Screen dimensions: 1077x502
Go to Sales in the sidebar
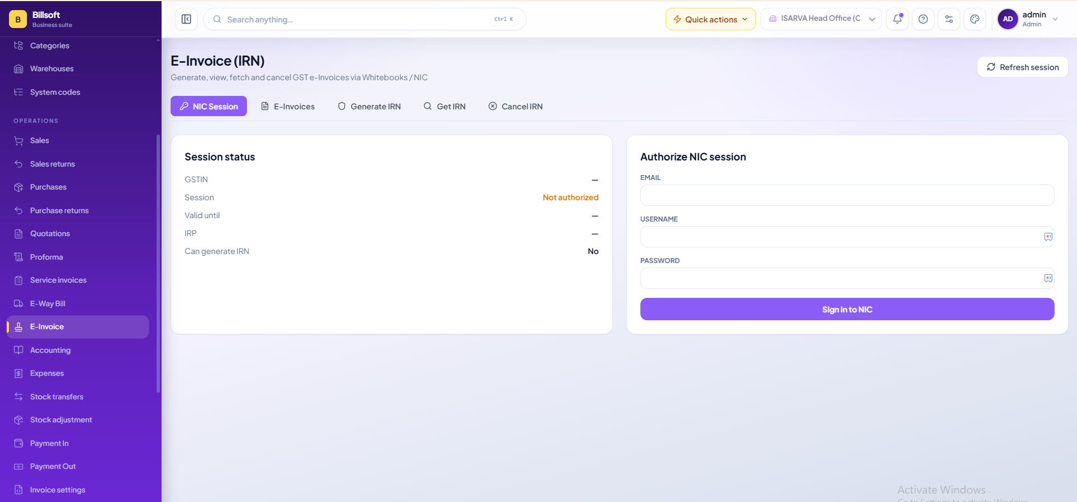pos(78,140)
